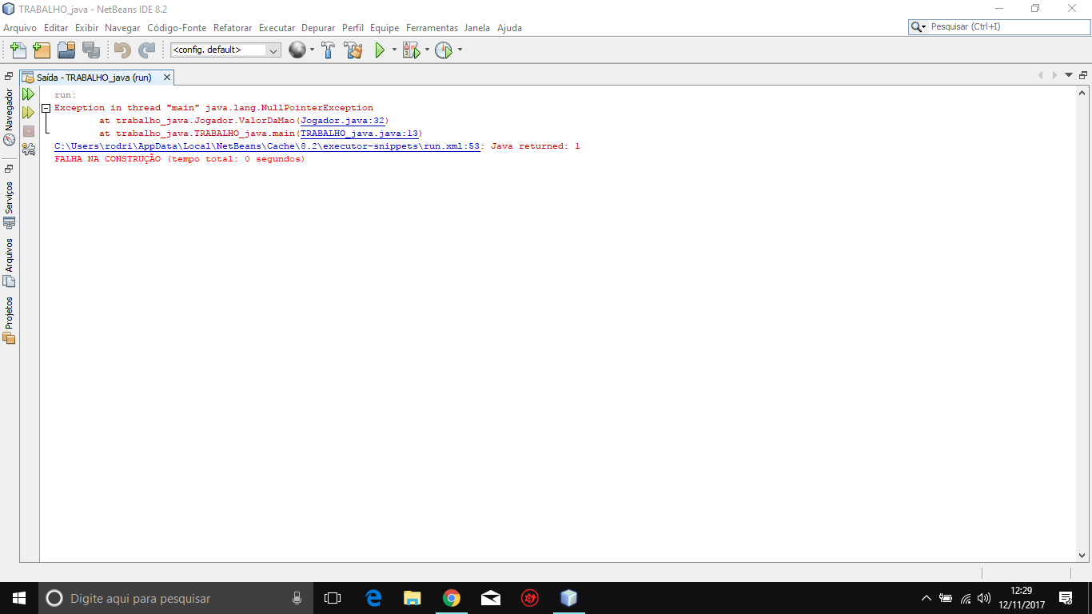Viewport: 1092px width, 614px height.
Task: Click the green Run Project play icon
Action: coord(380,50)
